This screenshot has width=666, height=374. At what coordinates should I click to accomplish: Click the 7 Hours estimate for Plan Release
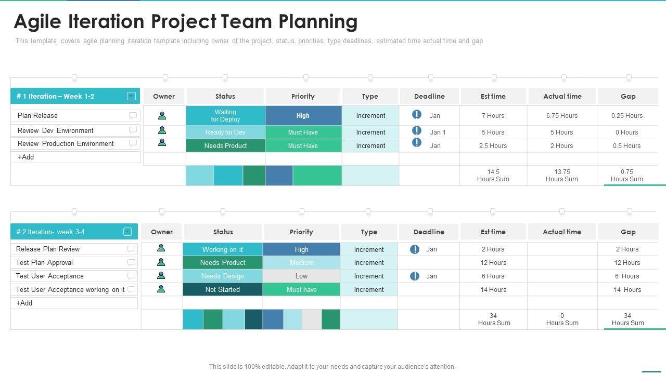[493, 116]
